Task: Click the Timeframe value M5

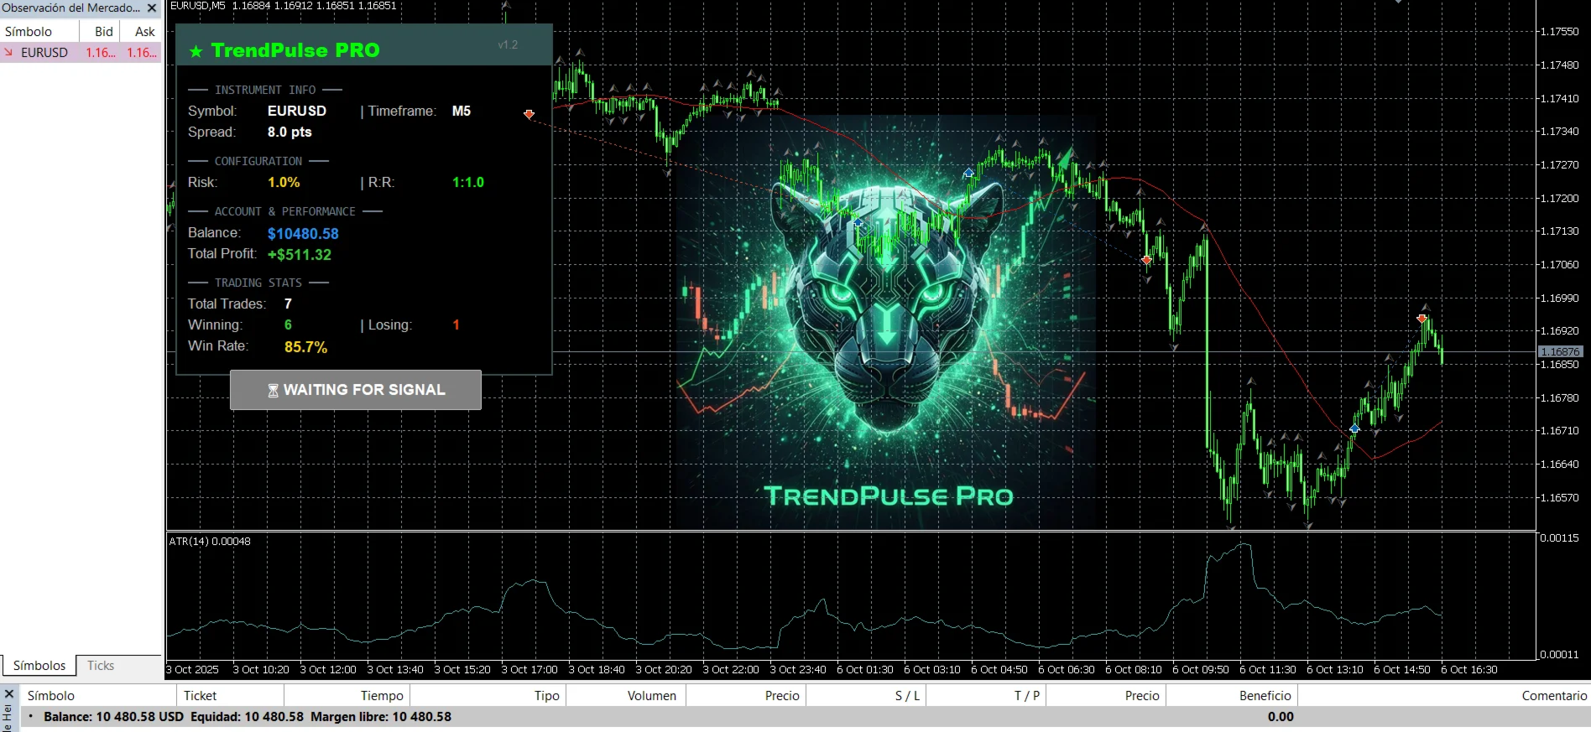Action: pyautogui.click(x=462, y=111)
